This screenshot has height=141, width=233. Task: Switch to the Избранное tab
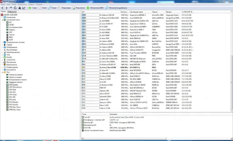coord(12,12)
